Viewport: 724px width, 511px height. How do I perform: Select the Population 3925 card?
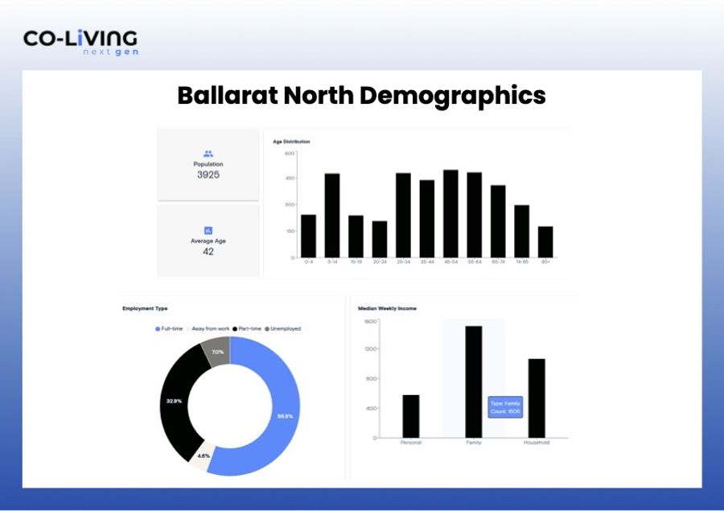pos(208,164)
